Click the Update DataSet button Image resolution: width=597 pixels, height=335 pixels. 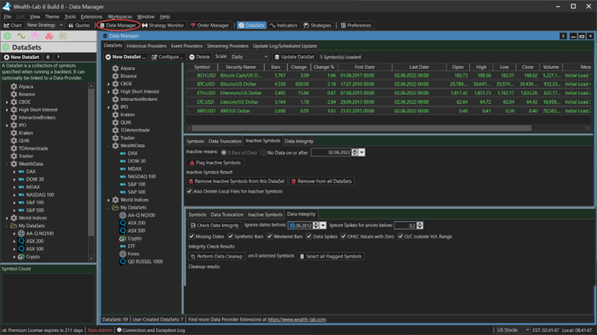tap(294, 57)
